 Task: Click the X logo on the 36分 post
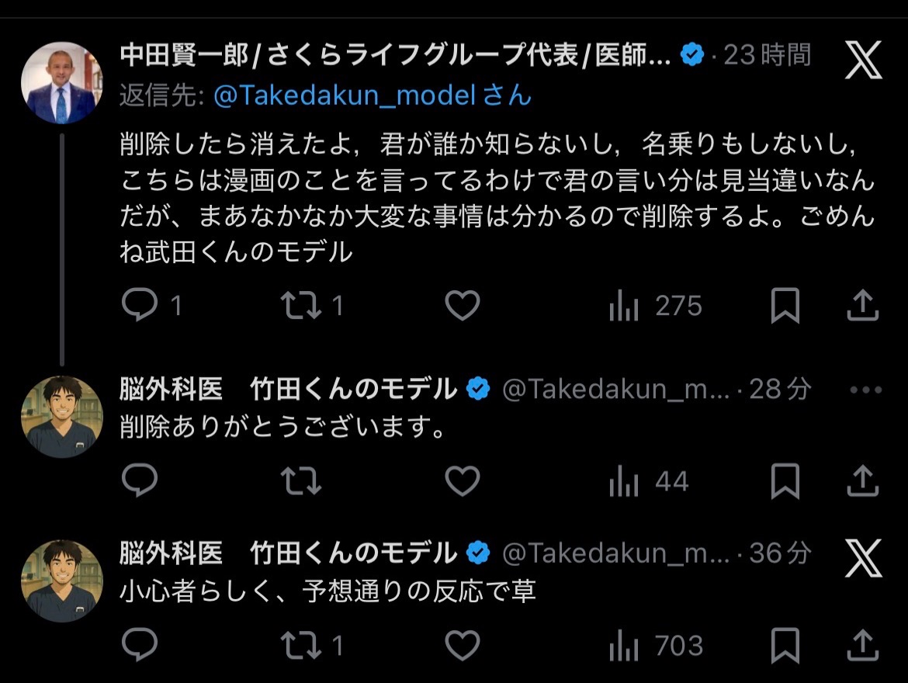[863, 559]
